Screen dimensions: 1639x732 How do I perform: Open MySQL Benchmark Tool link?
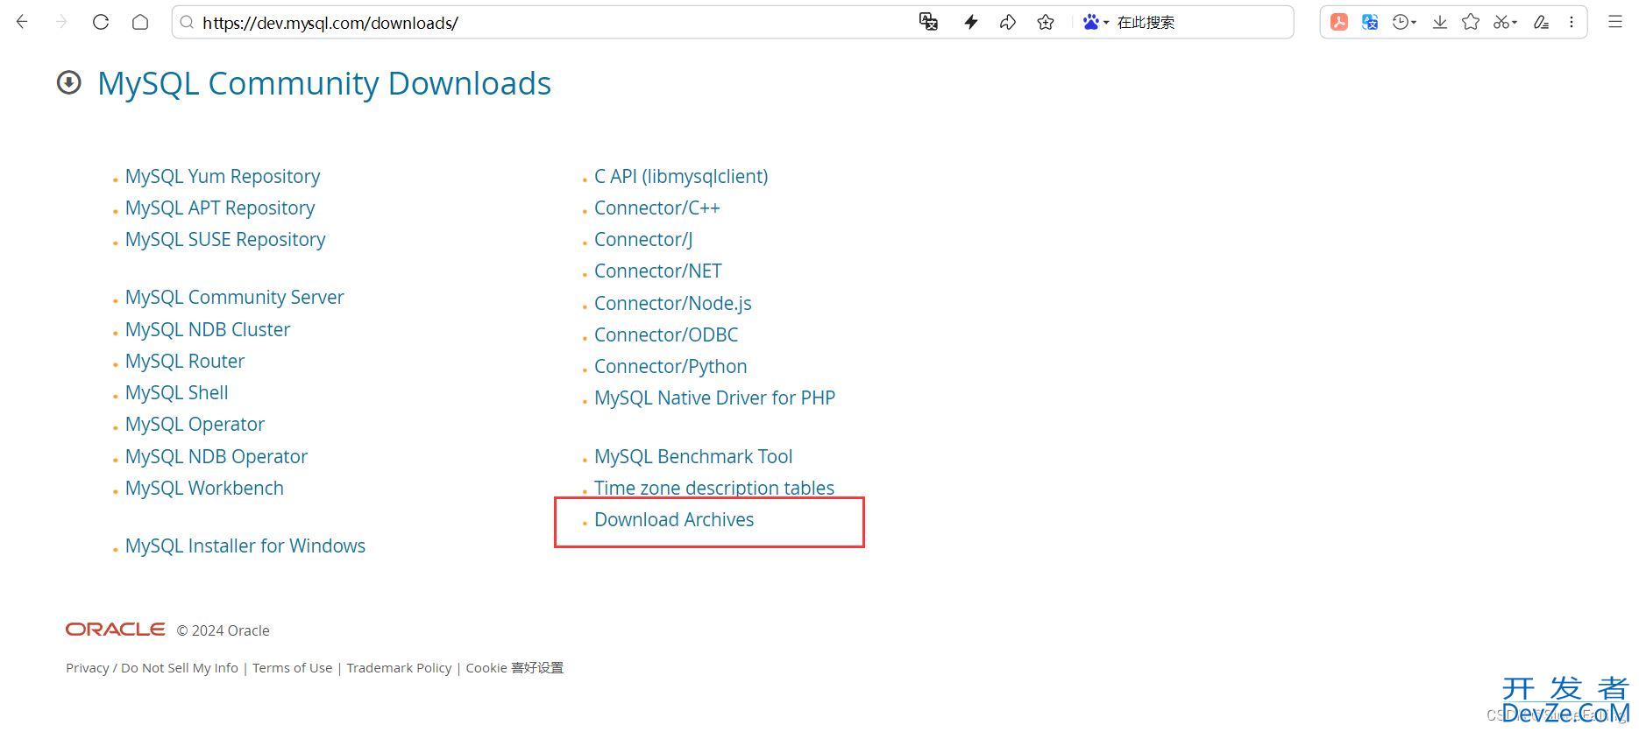[693, 456]
